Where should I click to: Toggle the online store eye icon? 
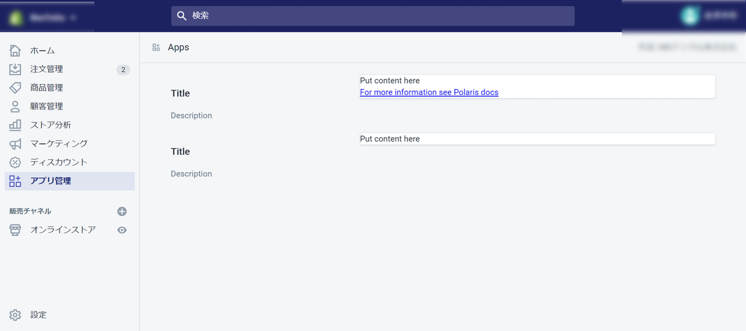pos(122,230)
